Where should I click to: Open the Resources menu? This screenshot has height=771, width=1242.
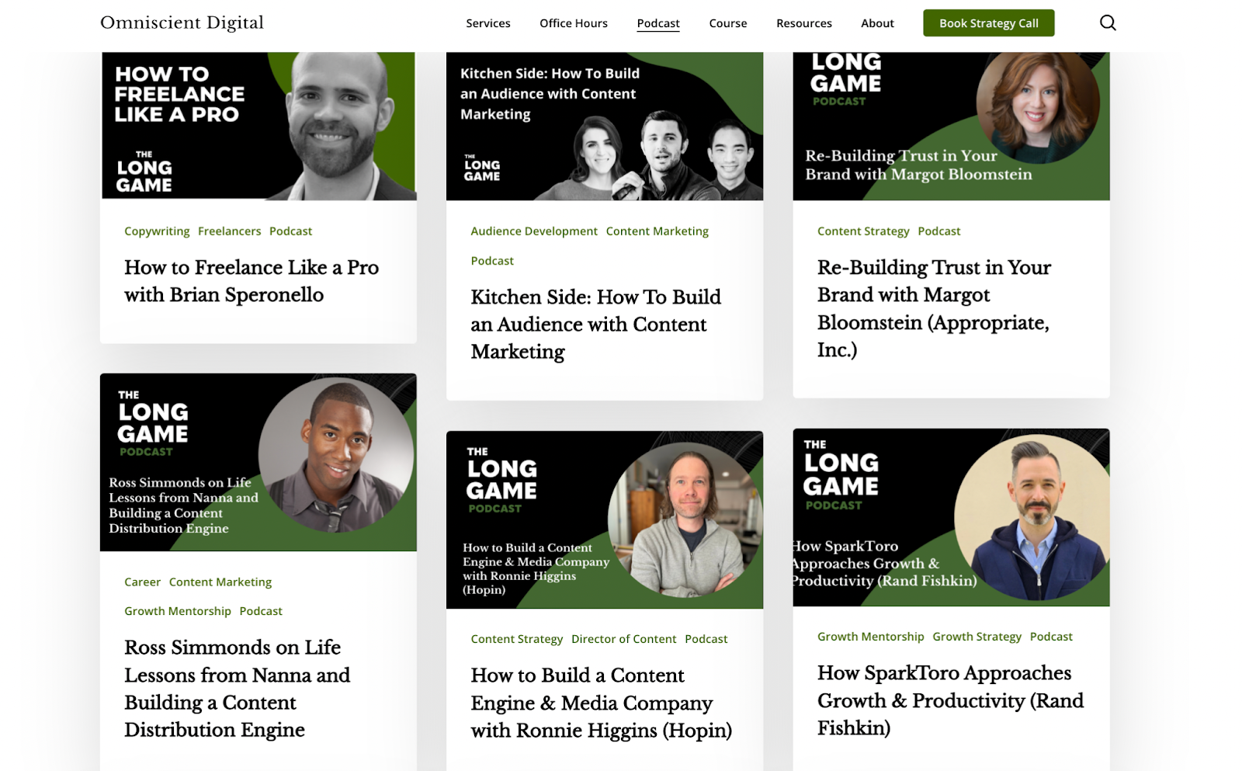click(804, 23)
